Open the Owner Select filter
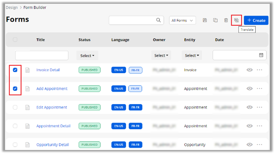Image resolution: width=275 pixels, height=154 pixels. pos(161,55)
